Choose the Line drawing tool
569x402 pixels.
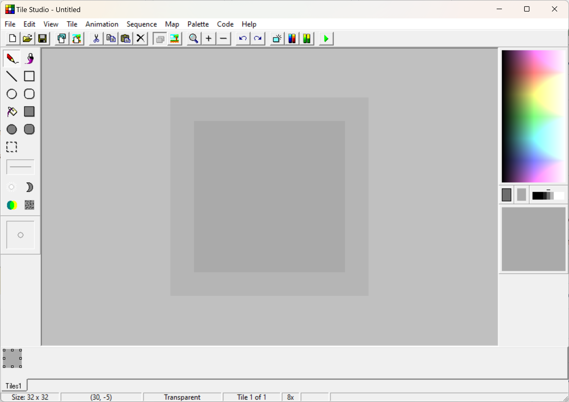[x=12, y=76]
